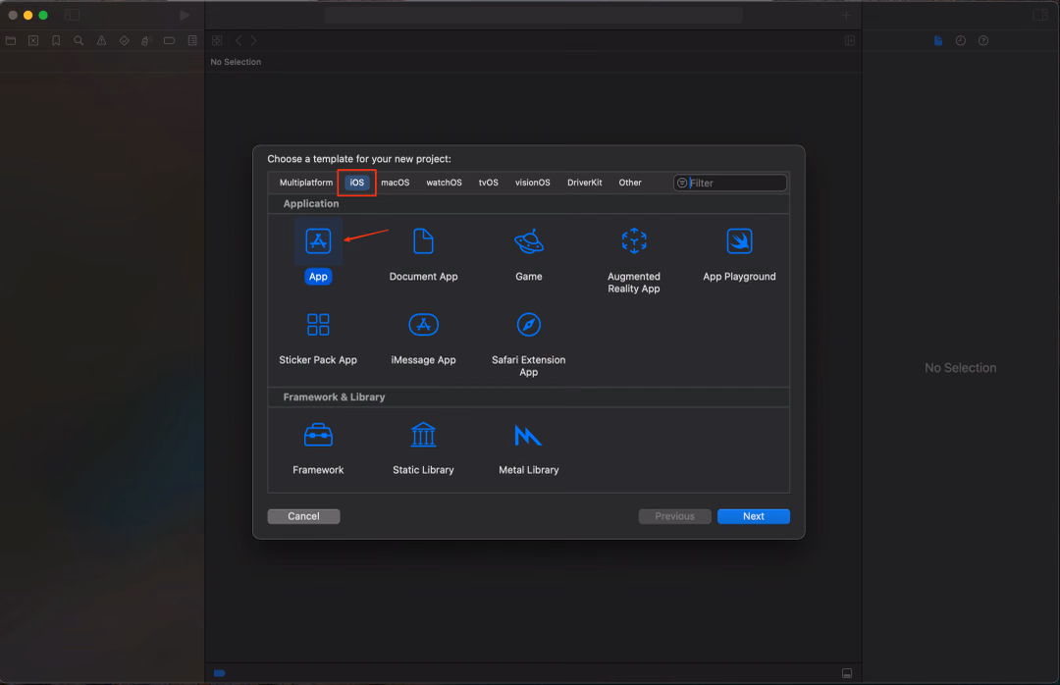1060x685 pixels.
Task: Select the Game template icon
Action: click(x=529, y=241)
